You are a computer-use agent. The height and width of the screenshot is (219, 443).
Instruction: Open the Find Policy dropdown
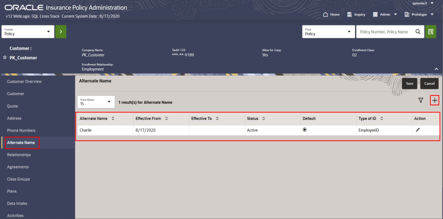point(328,31)
